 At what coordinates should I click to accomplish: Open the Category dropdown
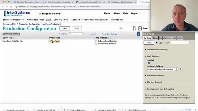point(76,34)
